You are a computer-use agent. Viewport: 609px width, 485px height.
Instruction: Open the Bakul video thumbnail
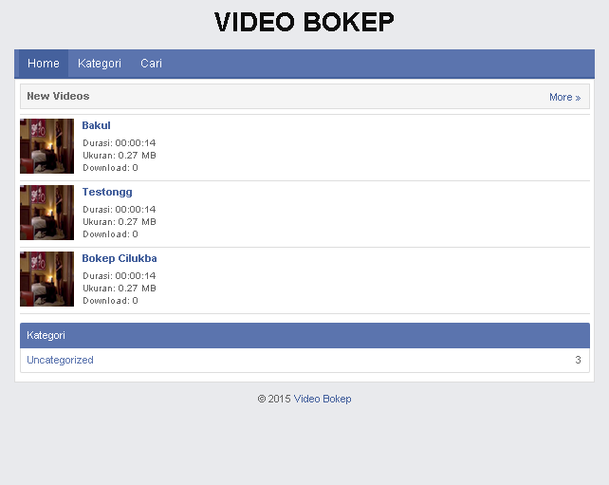[x=47, y=146]
